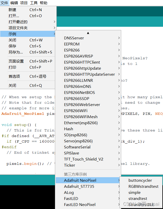Open the Hash examples submenu
The height and width of the screenshot is (209, 163).
click(88, 129)
